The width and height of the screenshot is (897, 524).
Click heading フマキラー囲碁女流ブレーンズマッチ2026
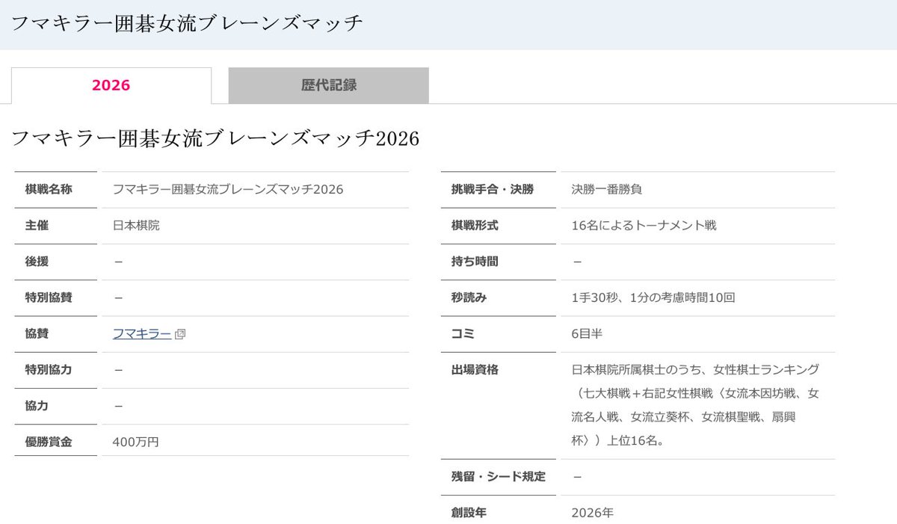tap(215, 138)
